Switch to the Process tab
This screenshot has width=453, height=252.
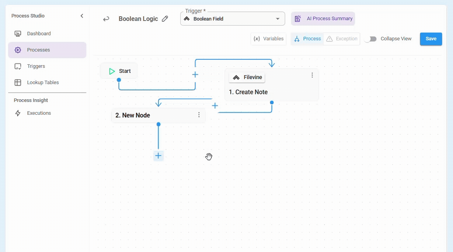point(307,39)
